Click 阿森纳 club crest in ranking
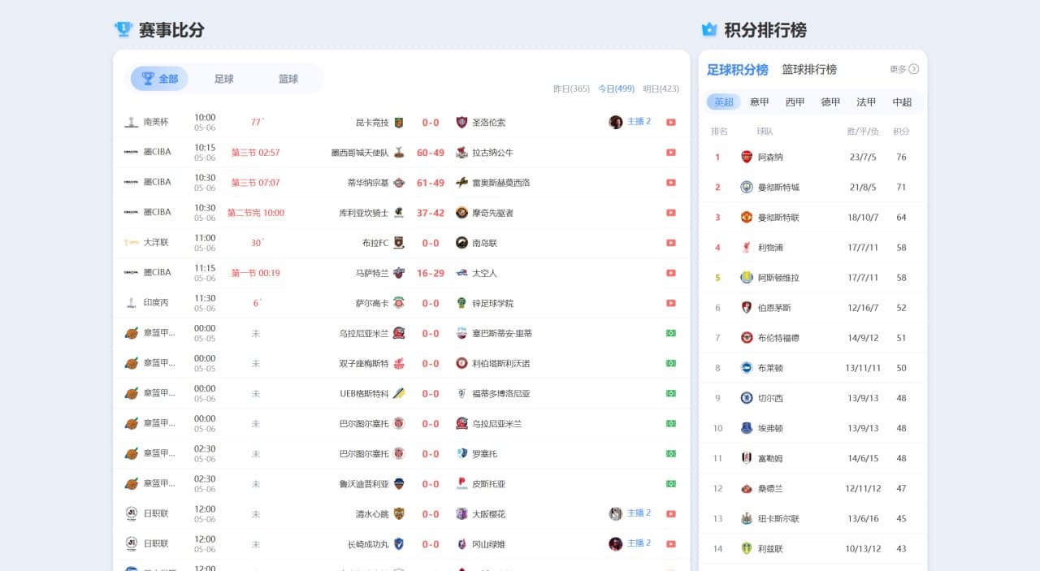Image resolution: width=1040 pixels, height=571 pixels. pos(747,157)
